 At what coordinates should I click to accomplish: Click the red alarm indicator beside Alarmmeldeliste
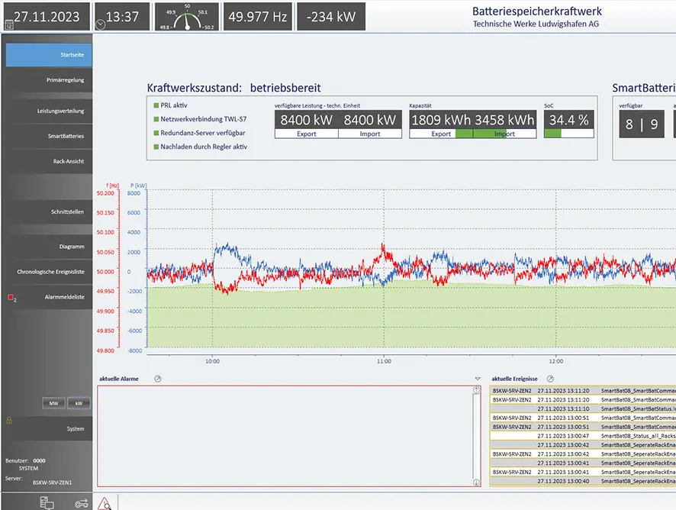pos(11,297)
